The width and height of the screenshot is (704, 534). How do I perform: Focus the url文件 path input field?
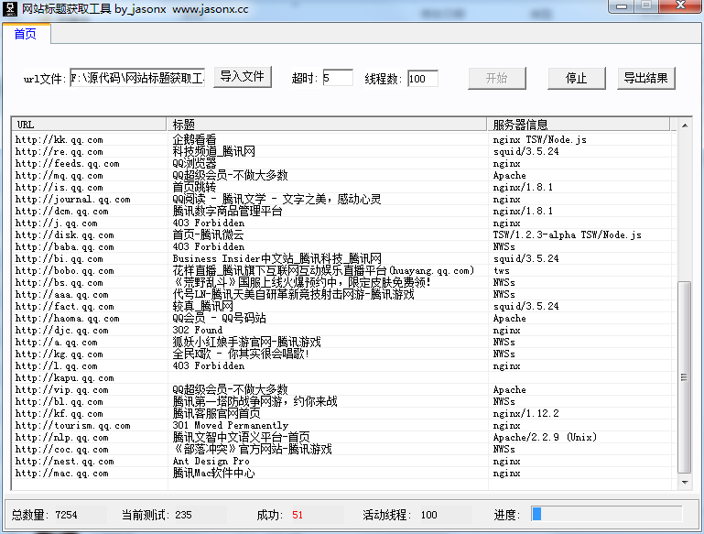coord(137,79)
